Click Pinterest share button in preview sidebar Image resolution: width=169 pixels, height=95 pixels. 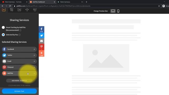click(x=41, y=47)
